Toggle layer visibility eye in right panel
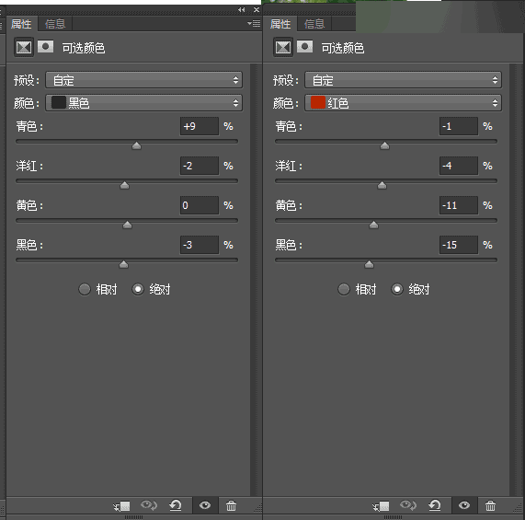525x520 pixels. [464, 505]
